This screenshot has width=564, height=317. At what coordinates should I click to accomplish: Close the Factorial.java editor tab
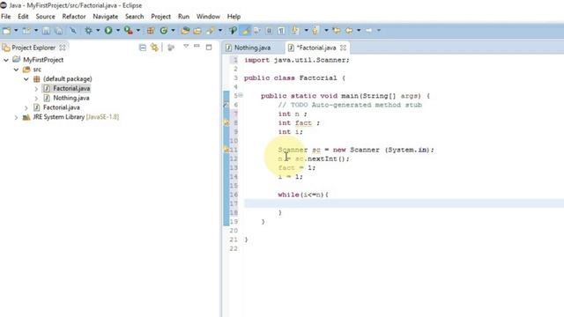click(343, 48)
